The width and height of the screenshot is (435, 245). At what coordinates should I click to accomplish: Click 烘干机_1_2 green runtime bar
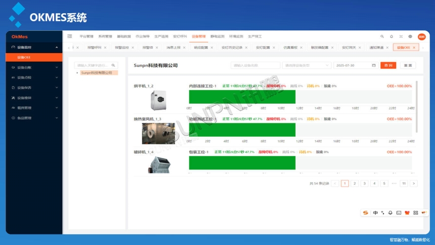pos(242,97)
